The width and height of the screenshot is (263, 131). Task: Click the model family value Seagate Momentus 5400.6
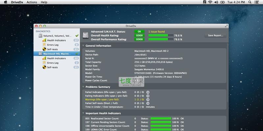coord(149,69)
